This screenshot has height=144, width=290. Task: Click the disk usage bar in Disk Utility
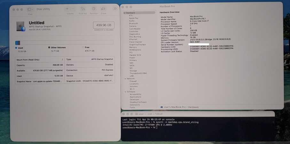[64, 43]
